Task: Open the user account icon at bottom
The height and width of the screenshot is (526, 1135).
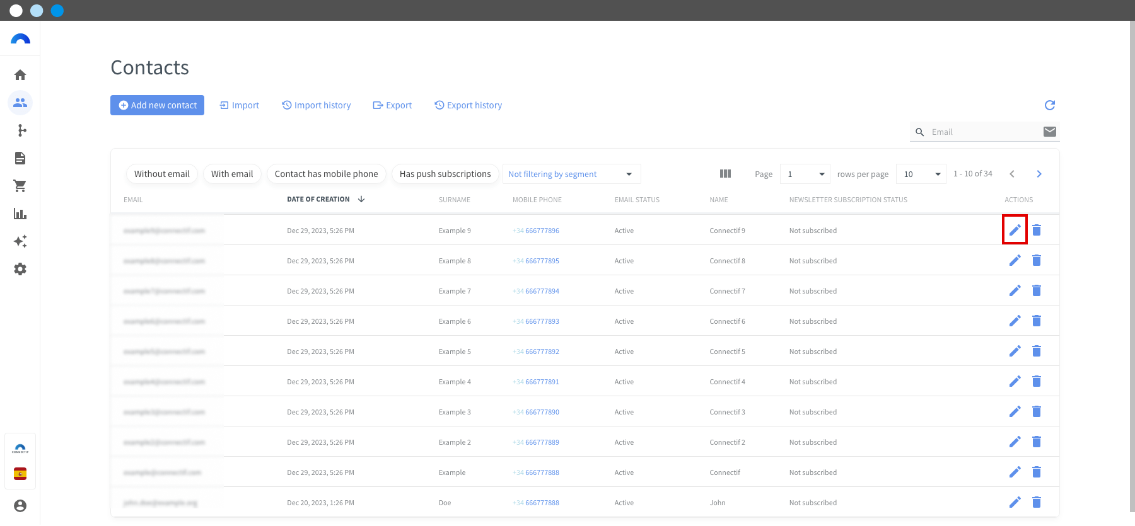Action: (x=20, y=506)
